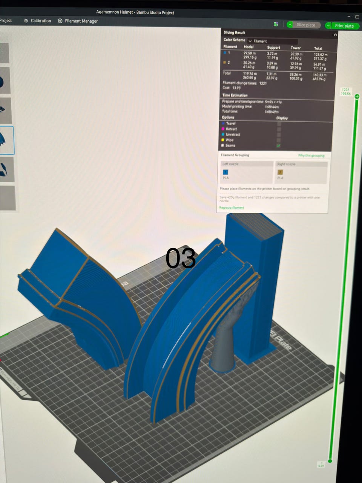362x483 pixels.
Task: Open the Color Scheme dropdown showing Filament
Action: (x=272, y=41)
